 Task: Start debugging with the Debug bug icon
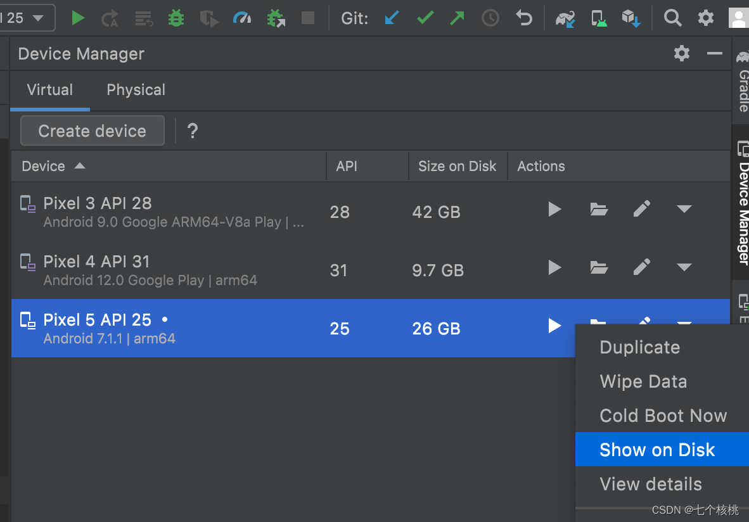(176, 18)
